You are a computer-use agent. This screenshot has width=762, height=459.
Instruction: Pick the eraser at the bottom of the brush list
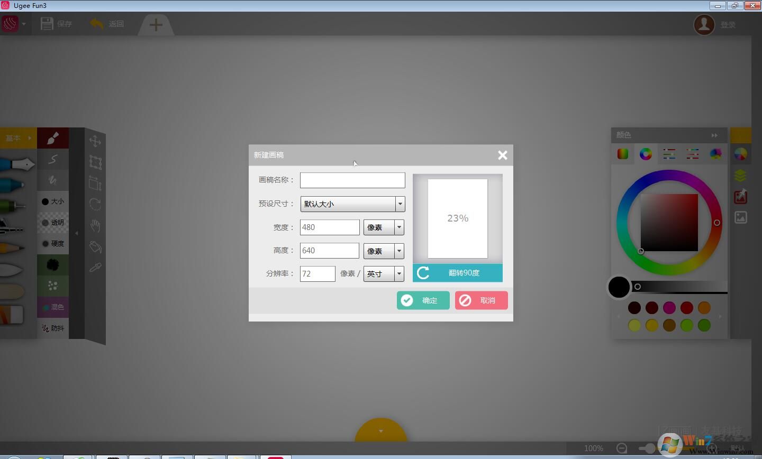point(12,314)
